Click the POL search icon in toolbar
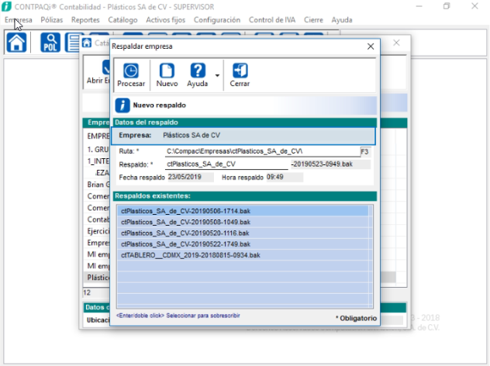Screen dimensions: 490x366 point(50,42)
